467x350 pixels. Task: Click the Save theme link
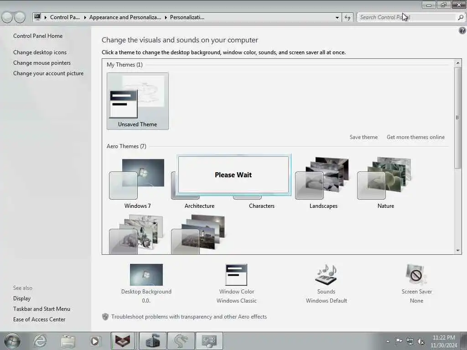tap(363, 137)
